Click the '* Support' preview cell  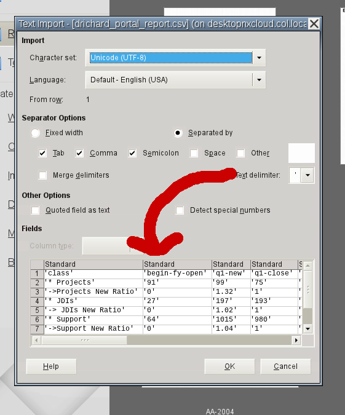[93, 319]
